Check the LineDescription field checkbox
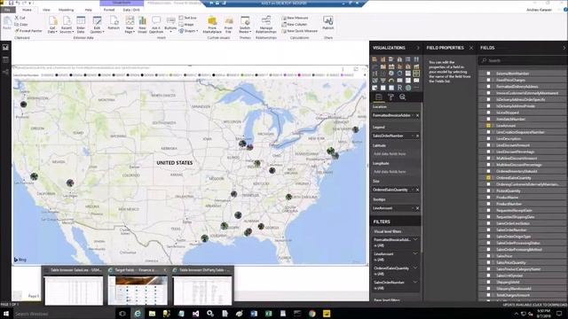Viewport: 568px width, 319px height. coord(488,138)
